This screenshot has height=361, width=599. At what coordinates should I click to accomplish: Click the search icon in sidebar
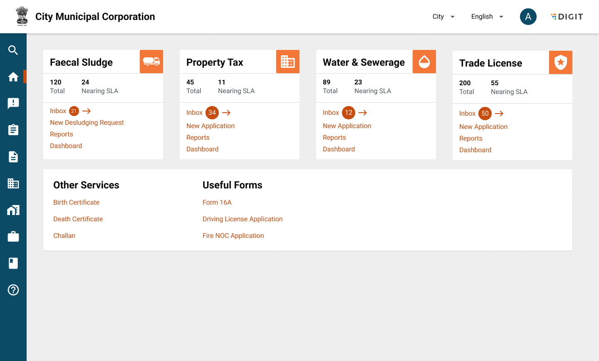coord(13,50)
